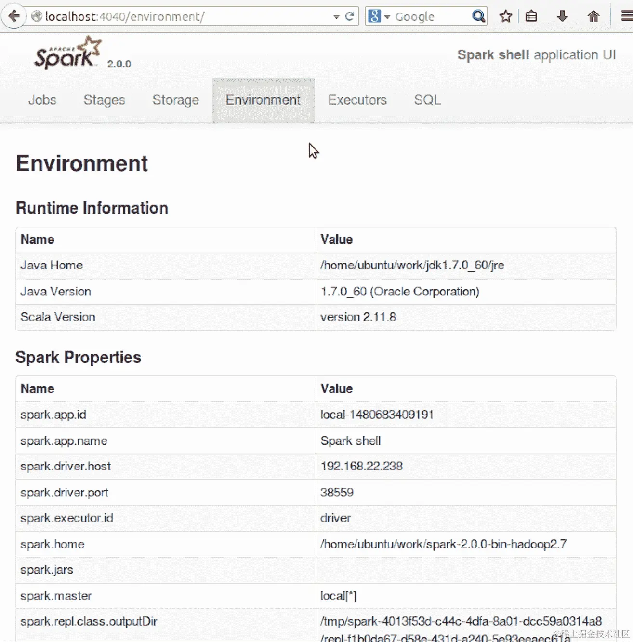Screen dimensions: 633x642
Task: Click the magnifier search icon
Action: coord(478,16)
